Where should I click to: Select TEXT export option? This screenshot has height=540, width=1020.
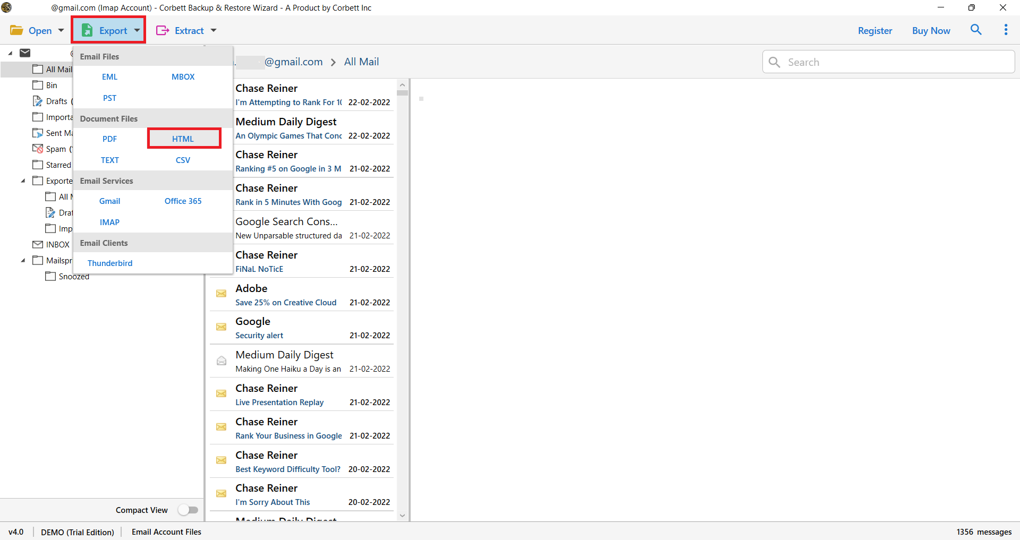[x=110, y=160]
